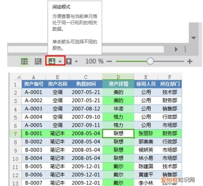This screenshot has width=203, height=186.
Task: Select column C header
Action: pos(86,77)
